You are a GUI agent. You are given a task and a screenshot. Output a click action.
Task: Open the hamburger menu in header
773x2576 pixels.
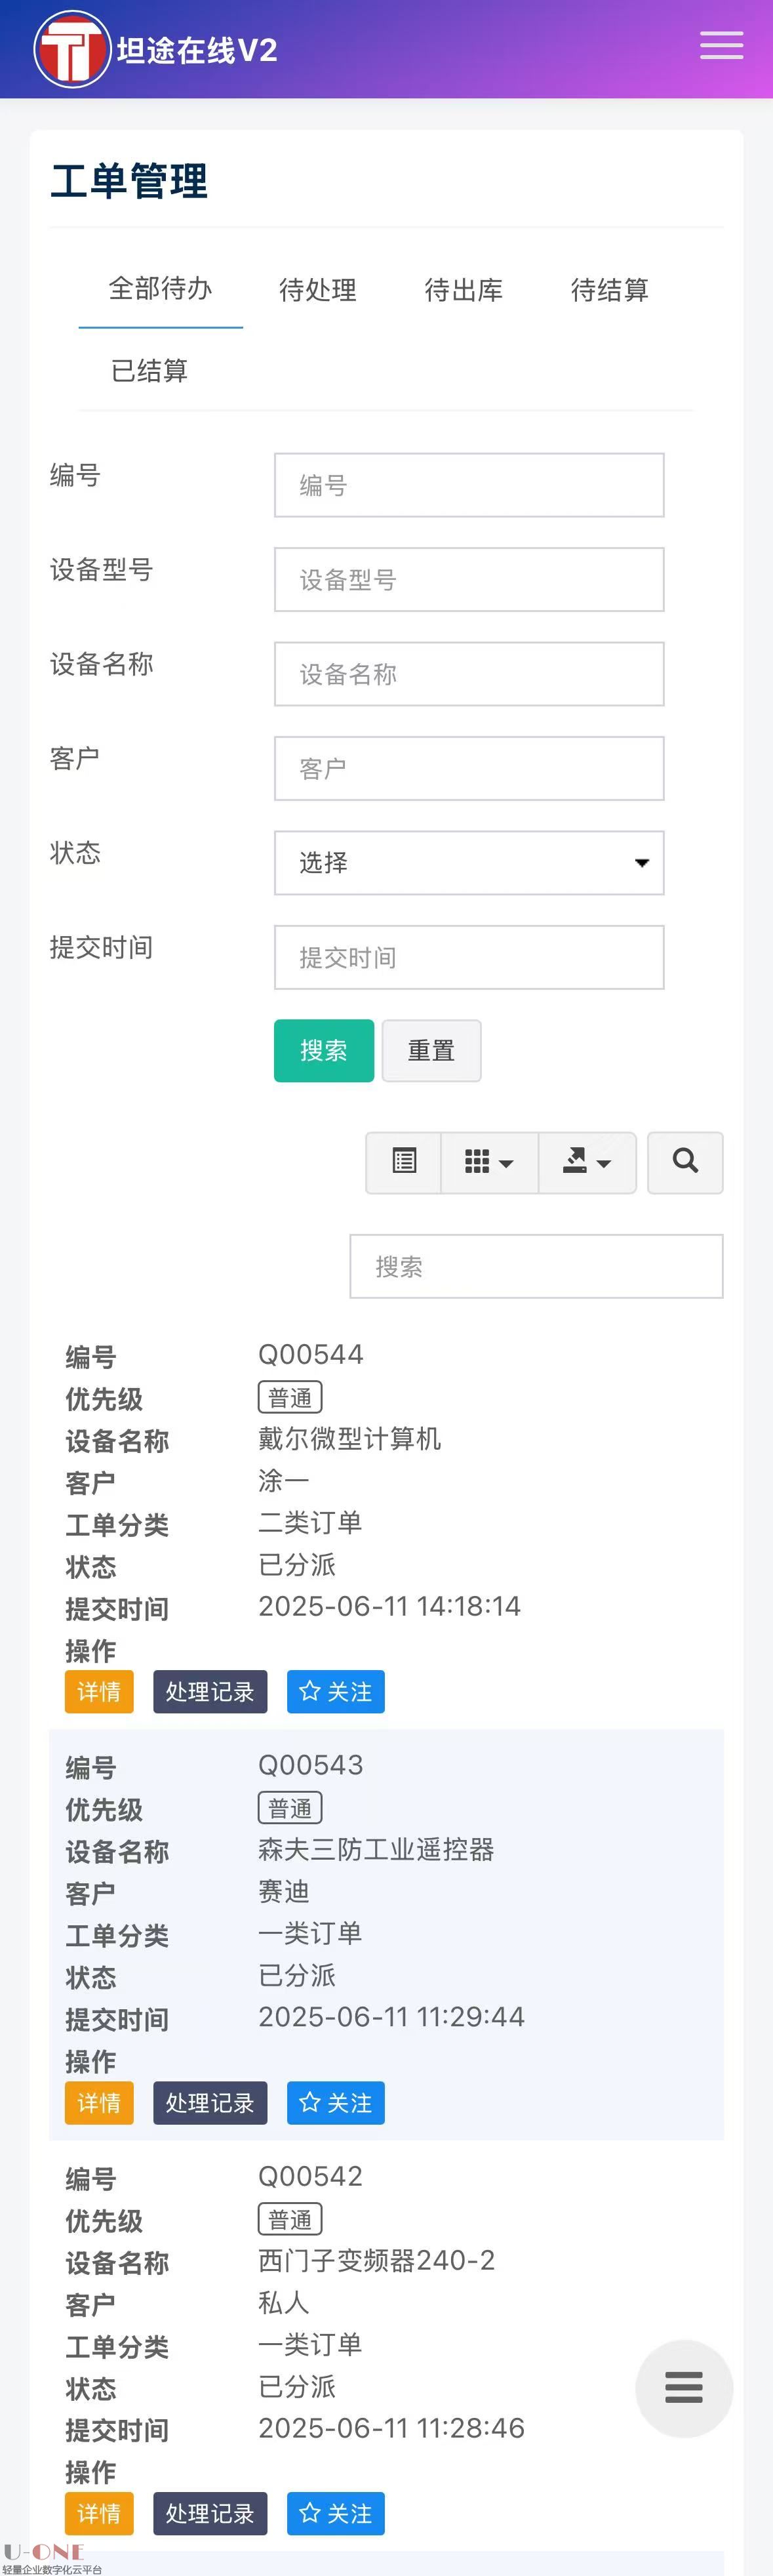721,46
